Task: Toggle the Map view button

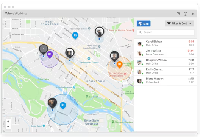Action: tap(144, 24)
